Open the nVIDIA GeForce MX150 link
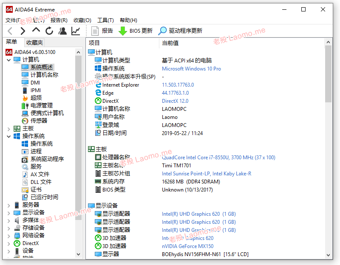 coord(187,246)
